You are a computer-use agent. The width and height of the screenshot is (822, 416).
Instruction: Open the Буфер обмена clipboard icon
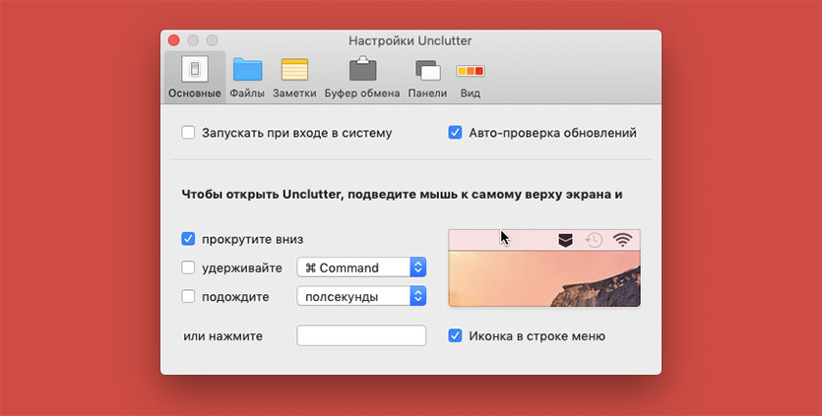(362, 70)
